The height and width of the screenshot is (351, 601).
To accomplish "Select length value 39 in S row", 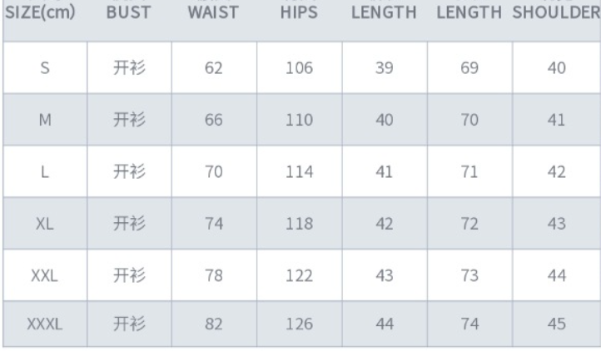I will coord(384,68).
